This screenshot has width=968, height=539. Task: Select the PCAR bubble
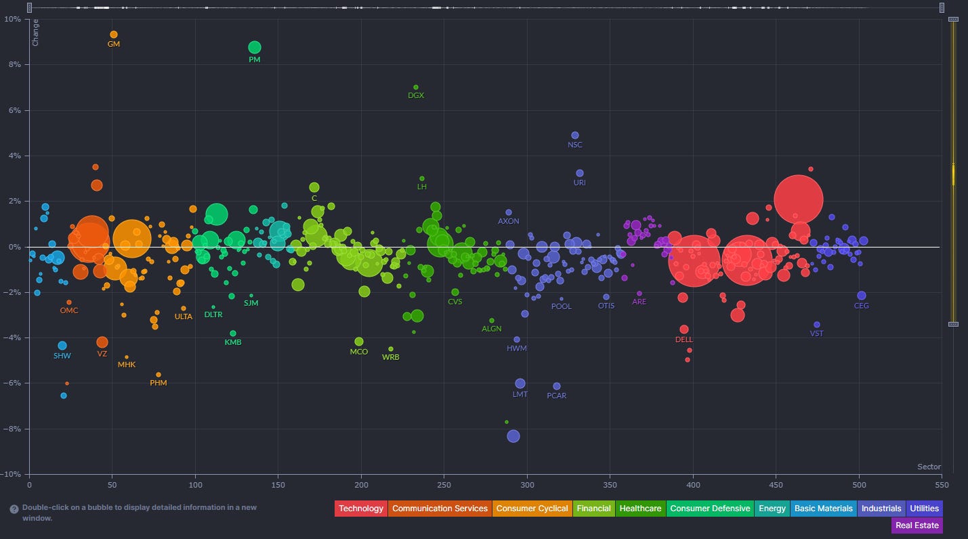coord(557,386)
